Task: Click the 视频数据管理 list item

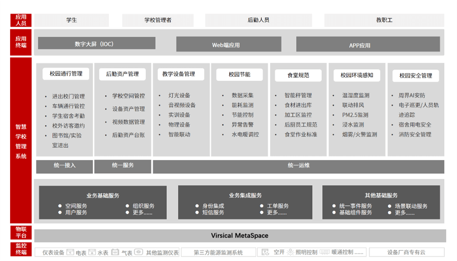Action: pyautogui.click(x=128, y=122)
